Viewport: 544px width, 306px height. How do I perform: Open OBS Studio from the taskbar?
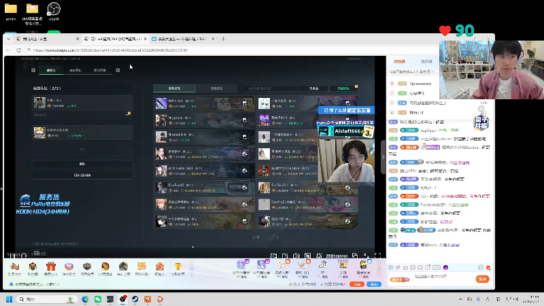(x=123, y=299)
